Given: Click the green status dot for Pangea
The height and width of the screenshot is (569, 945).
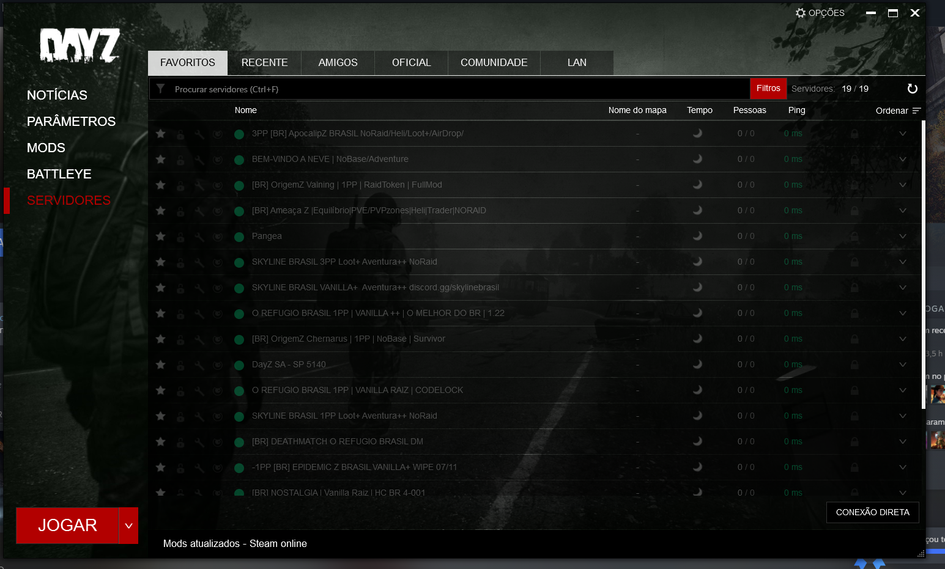Looking at the screenshot, I should click(239, 237).
